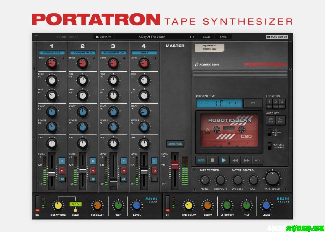Solo track 1
This screenshot has width=325, height=232.
pyautogui.click(x=62, y=161)
